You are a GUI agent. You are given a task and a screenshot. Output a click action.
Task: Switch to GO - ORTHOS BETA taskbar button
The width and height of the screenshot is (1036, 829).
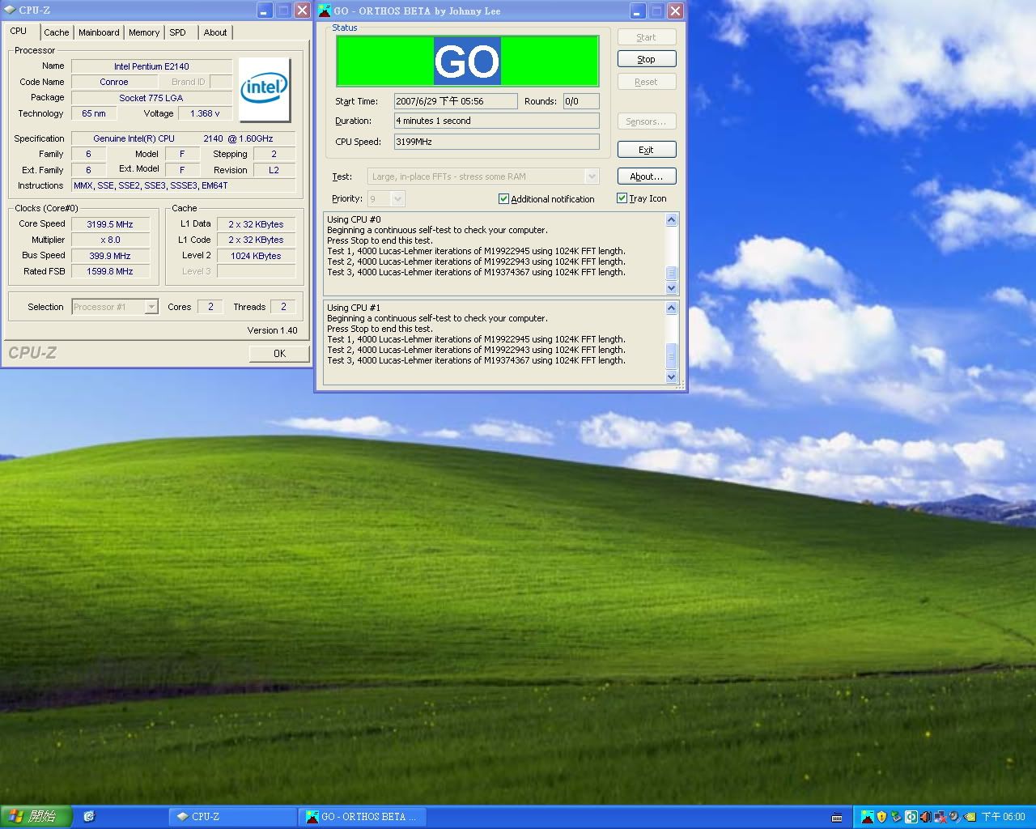[363, 817]
